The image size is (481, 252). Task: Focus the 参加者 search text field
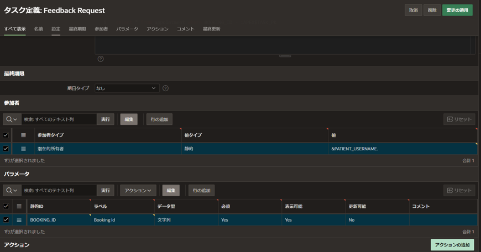coord(59,119)
